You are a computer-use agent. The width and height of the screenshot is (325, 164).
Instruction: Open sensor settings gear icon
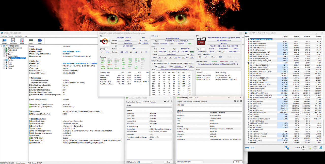coord(315,148)
